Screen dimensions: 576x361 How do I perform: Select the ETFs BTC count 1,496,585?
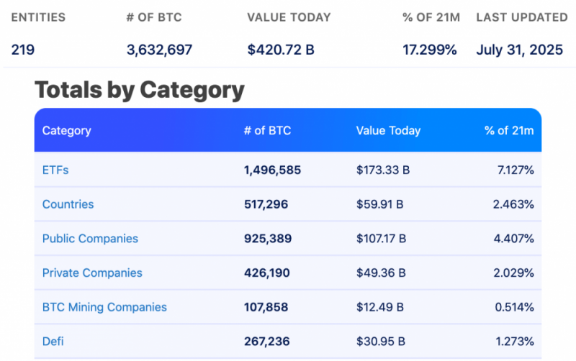coord(273,170)
